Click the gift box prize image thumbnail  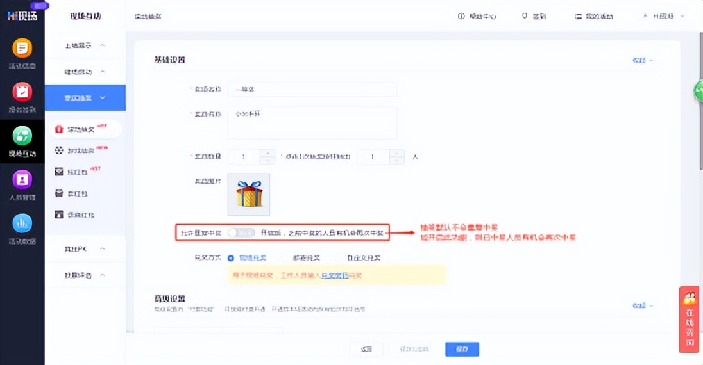(249, 195)
